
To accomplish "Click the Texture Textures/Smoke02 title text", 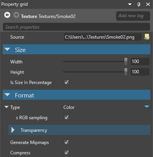I will click(x=48, y=16).
